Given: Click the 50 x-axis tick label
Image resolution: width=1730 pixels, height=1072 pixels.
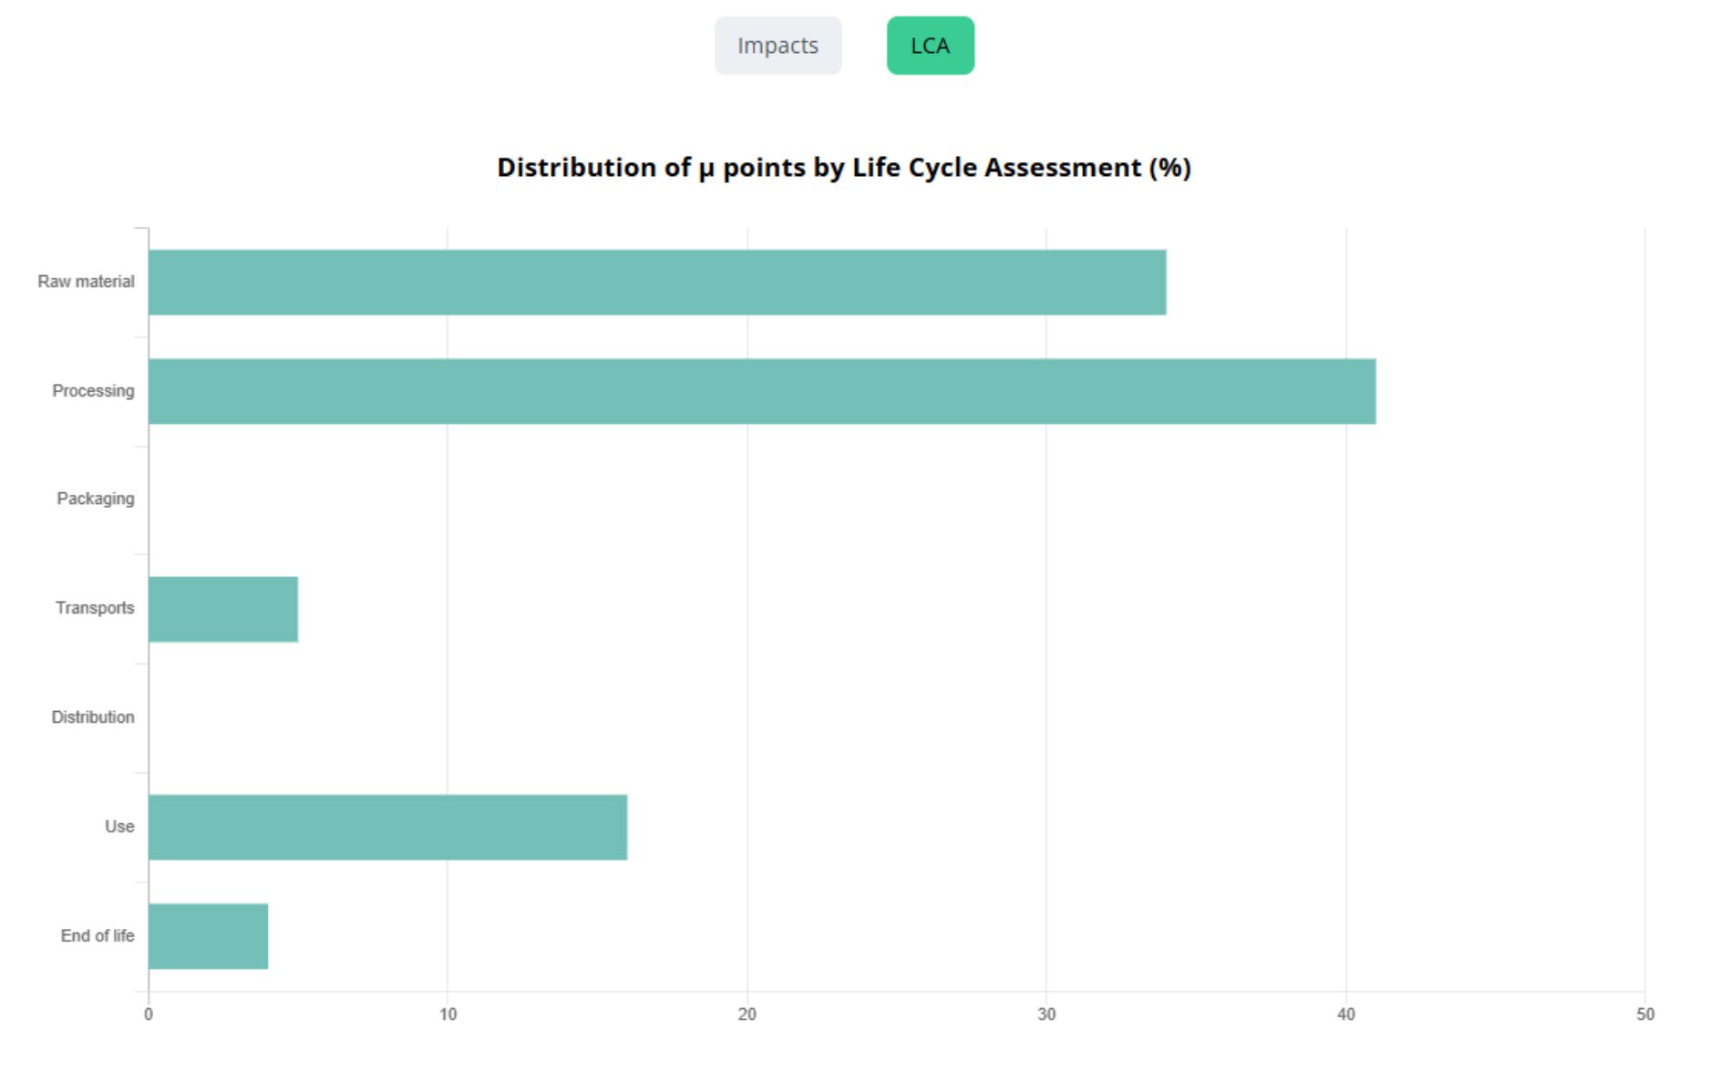Looking at the screenshot, I should click(x=1644, y=1015).
